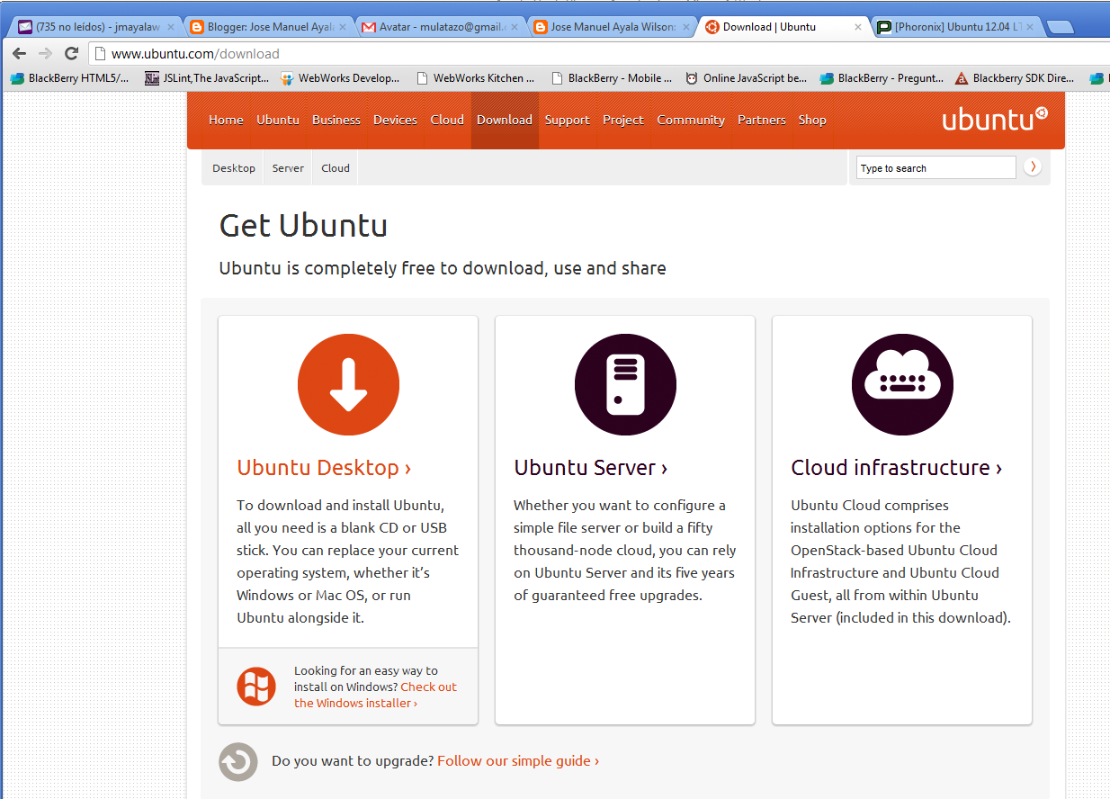Close the Blogger: Jose Manuel Ayala tab
1110x799 pixels.
343,27
